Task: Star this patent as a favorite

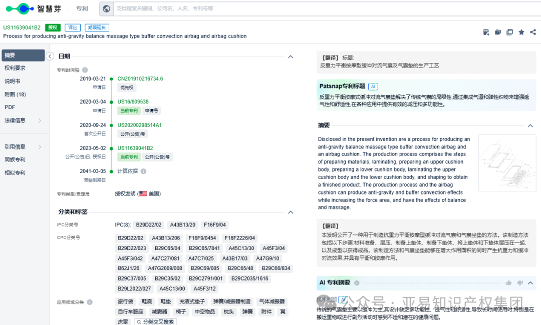Action: tap(521, 31)
